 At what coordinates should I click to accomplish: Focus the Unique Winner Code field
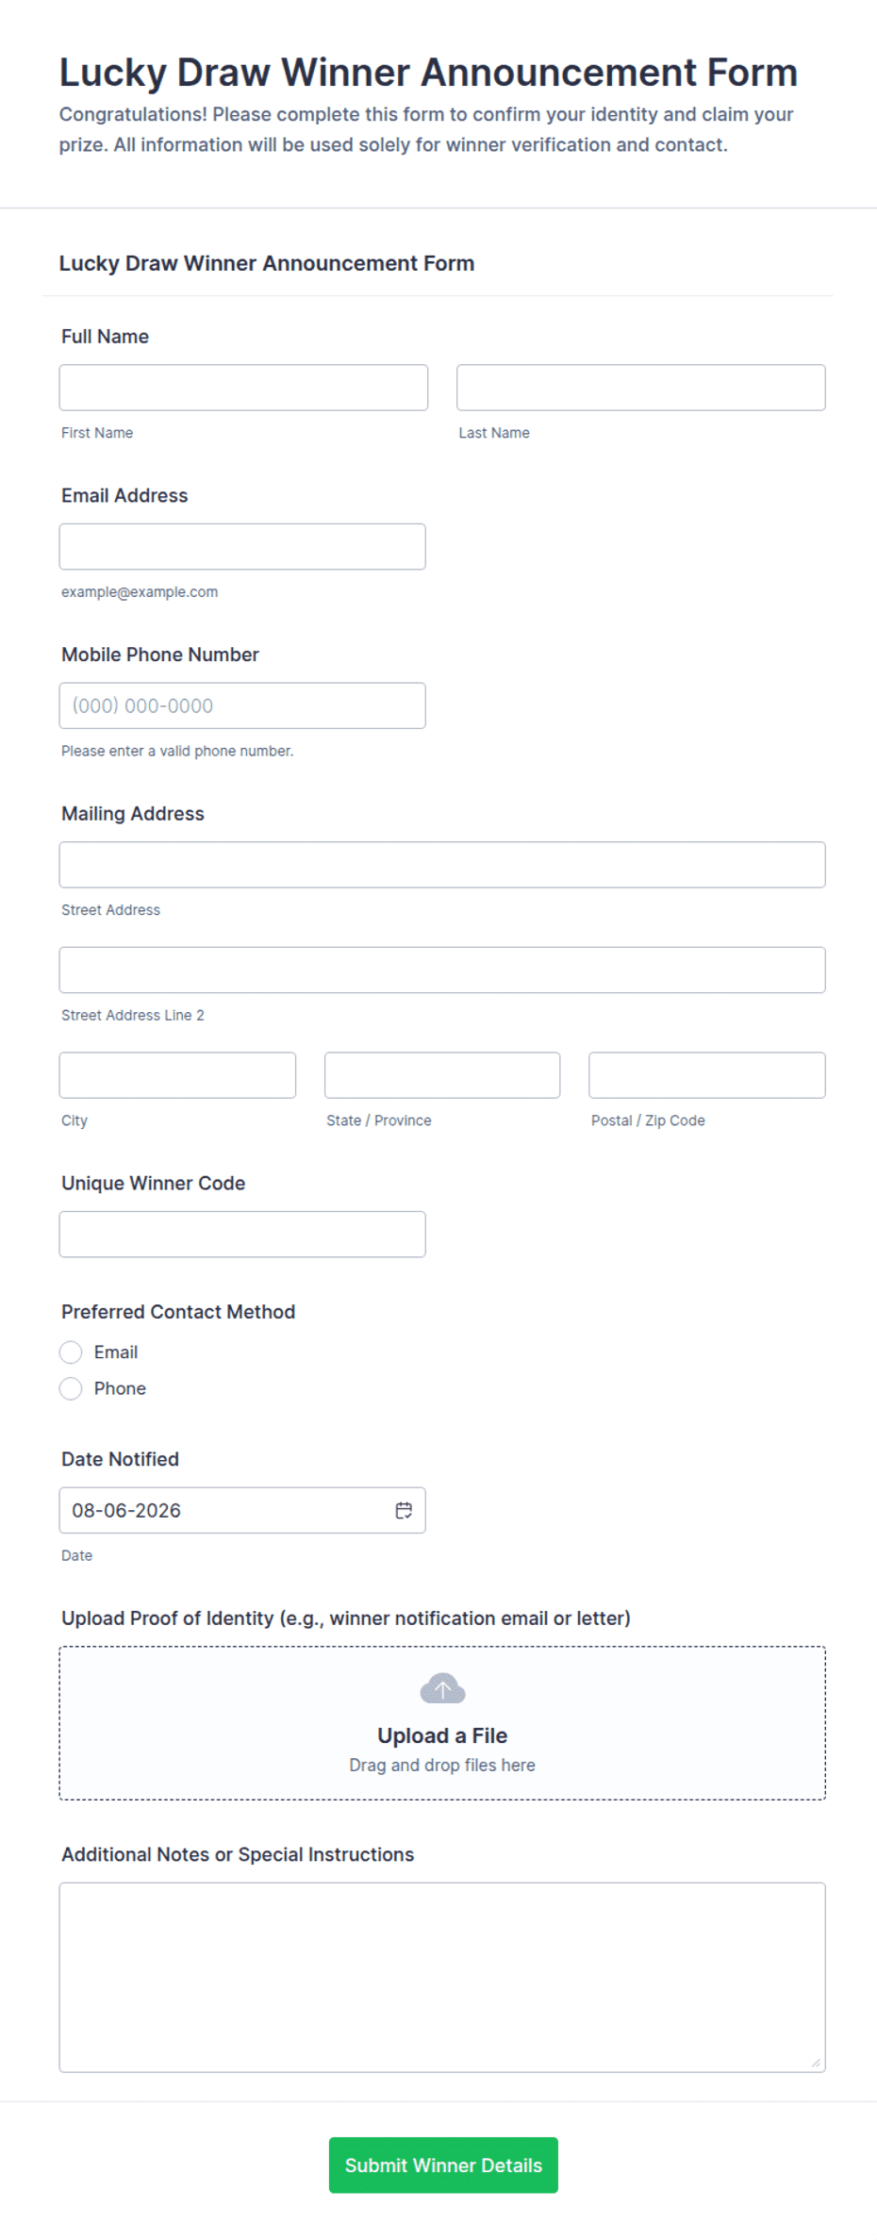point(242,1235)
